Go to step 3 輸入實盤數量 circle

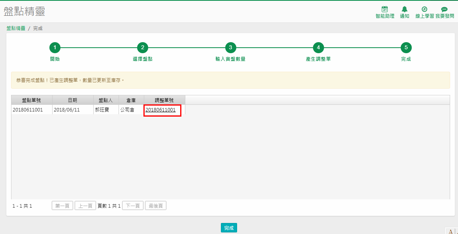230,48
